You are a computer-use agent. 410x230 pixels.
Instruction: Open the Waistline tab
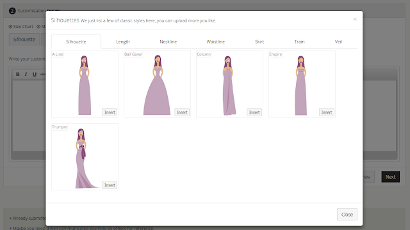tap(216, 42)
